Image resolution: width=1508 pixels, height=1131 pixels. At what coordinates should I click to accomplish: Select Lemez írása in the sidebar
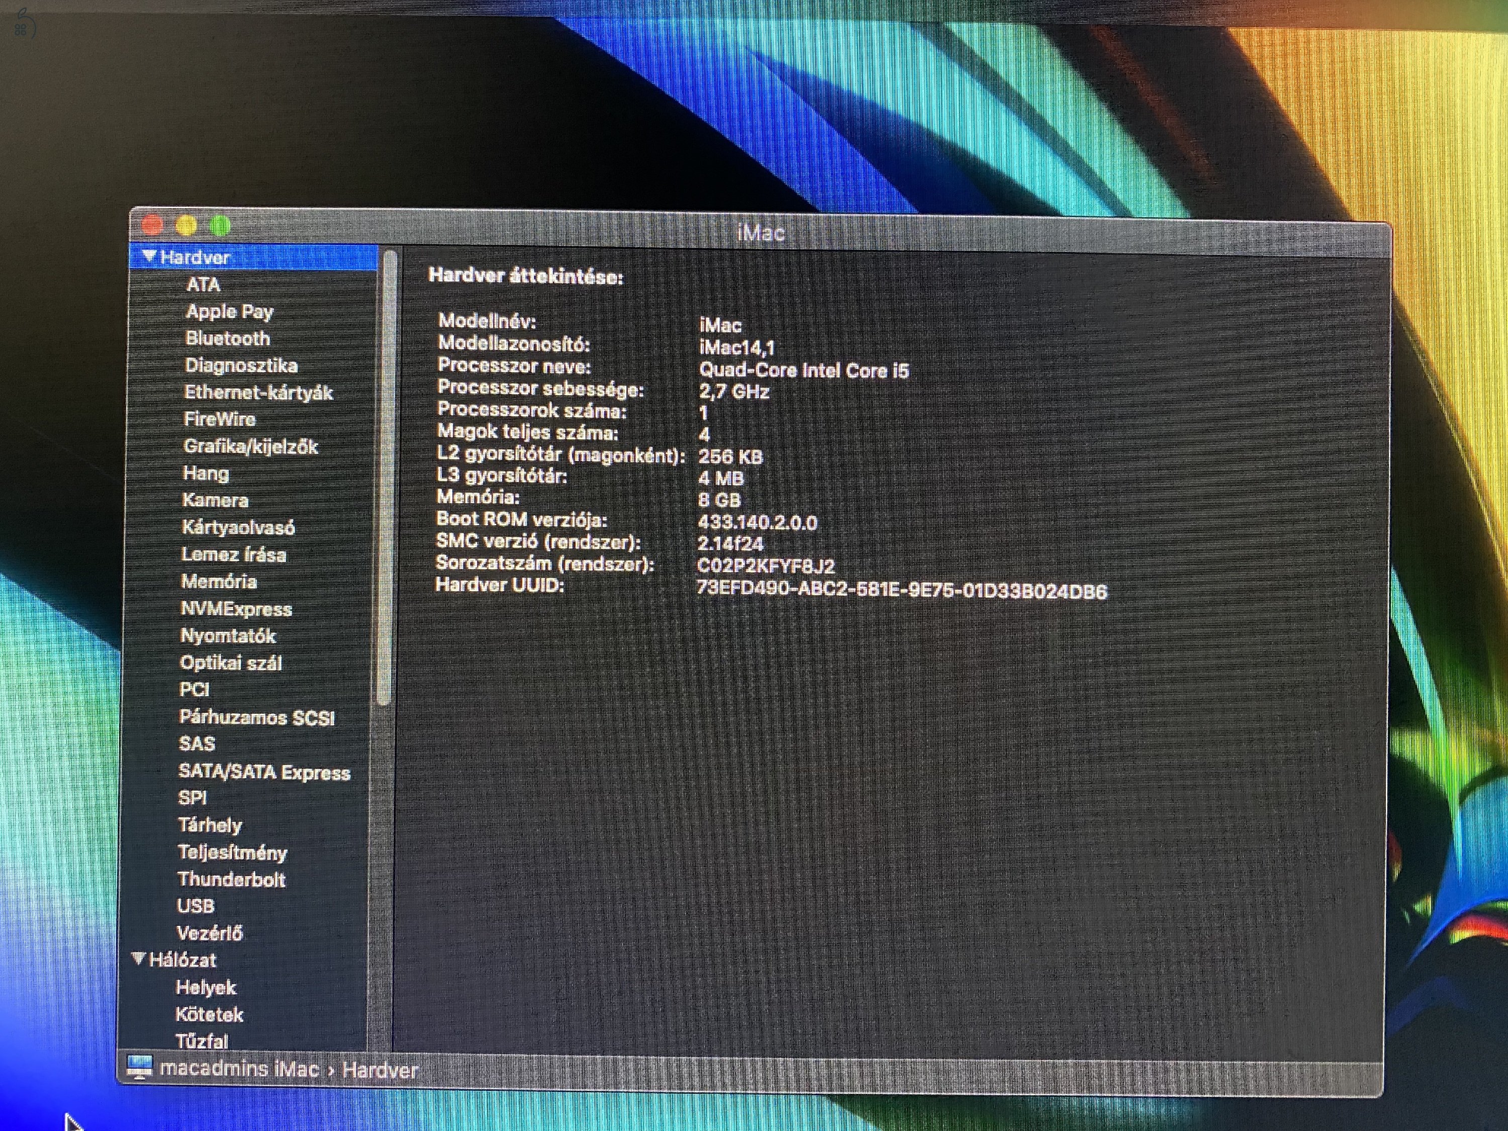click(234, 554)
